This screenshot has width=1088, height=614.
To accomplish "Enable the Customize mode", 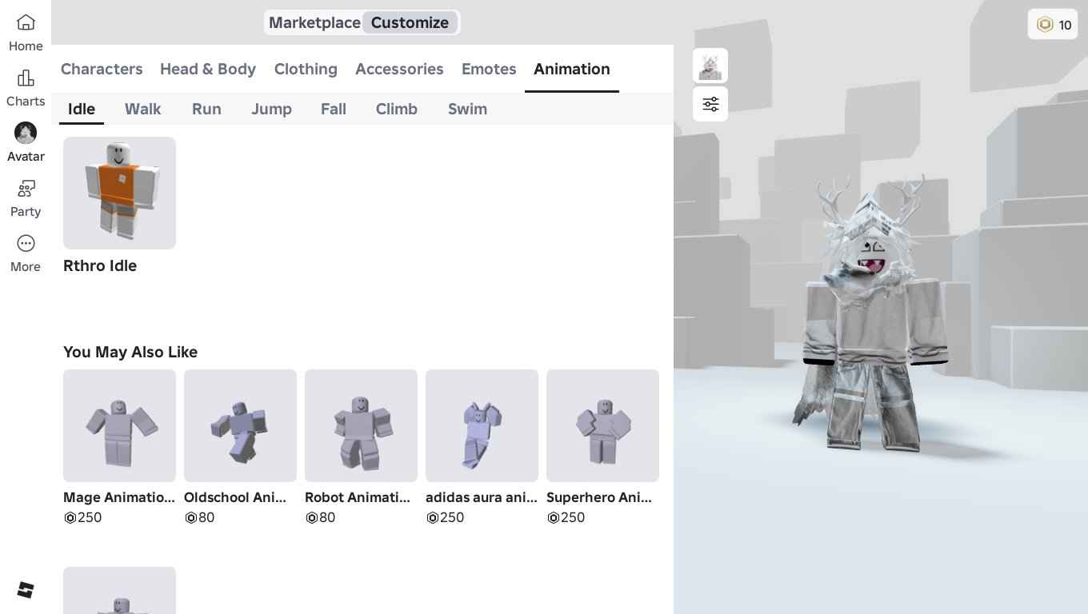I will pos(410,22).
